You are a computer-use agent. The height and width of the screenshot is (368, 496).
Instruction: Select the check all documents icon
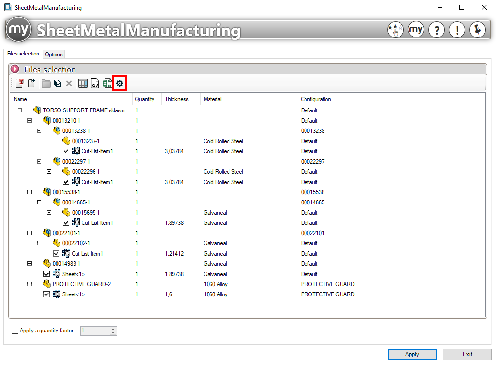click(x=57, y=83)
